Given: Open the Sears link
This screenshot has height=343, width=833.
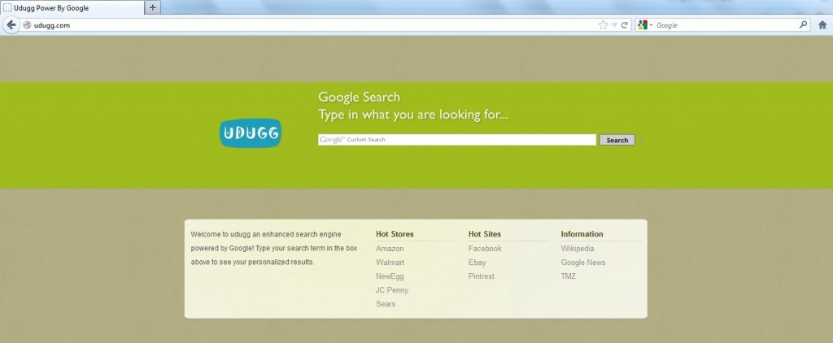Looking at the screenshot, I should point(386,304).
